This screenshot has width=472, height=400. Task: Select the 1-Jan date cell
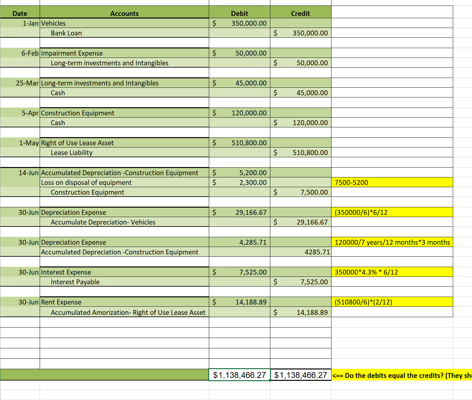[x=20, y=23]
